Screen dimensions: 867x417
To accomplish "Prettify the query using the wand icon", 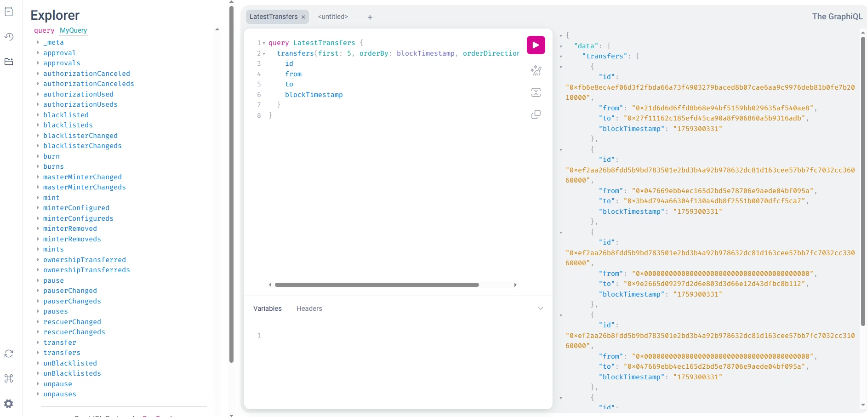I will tap(536, 71).
